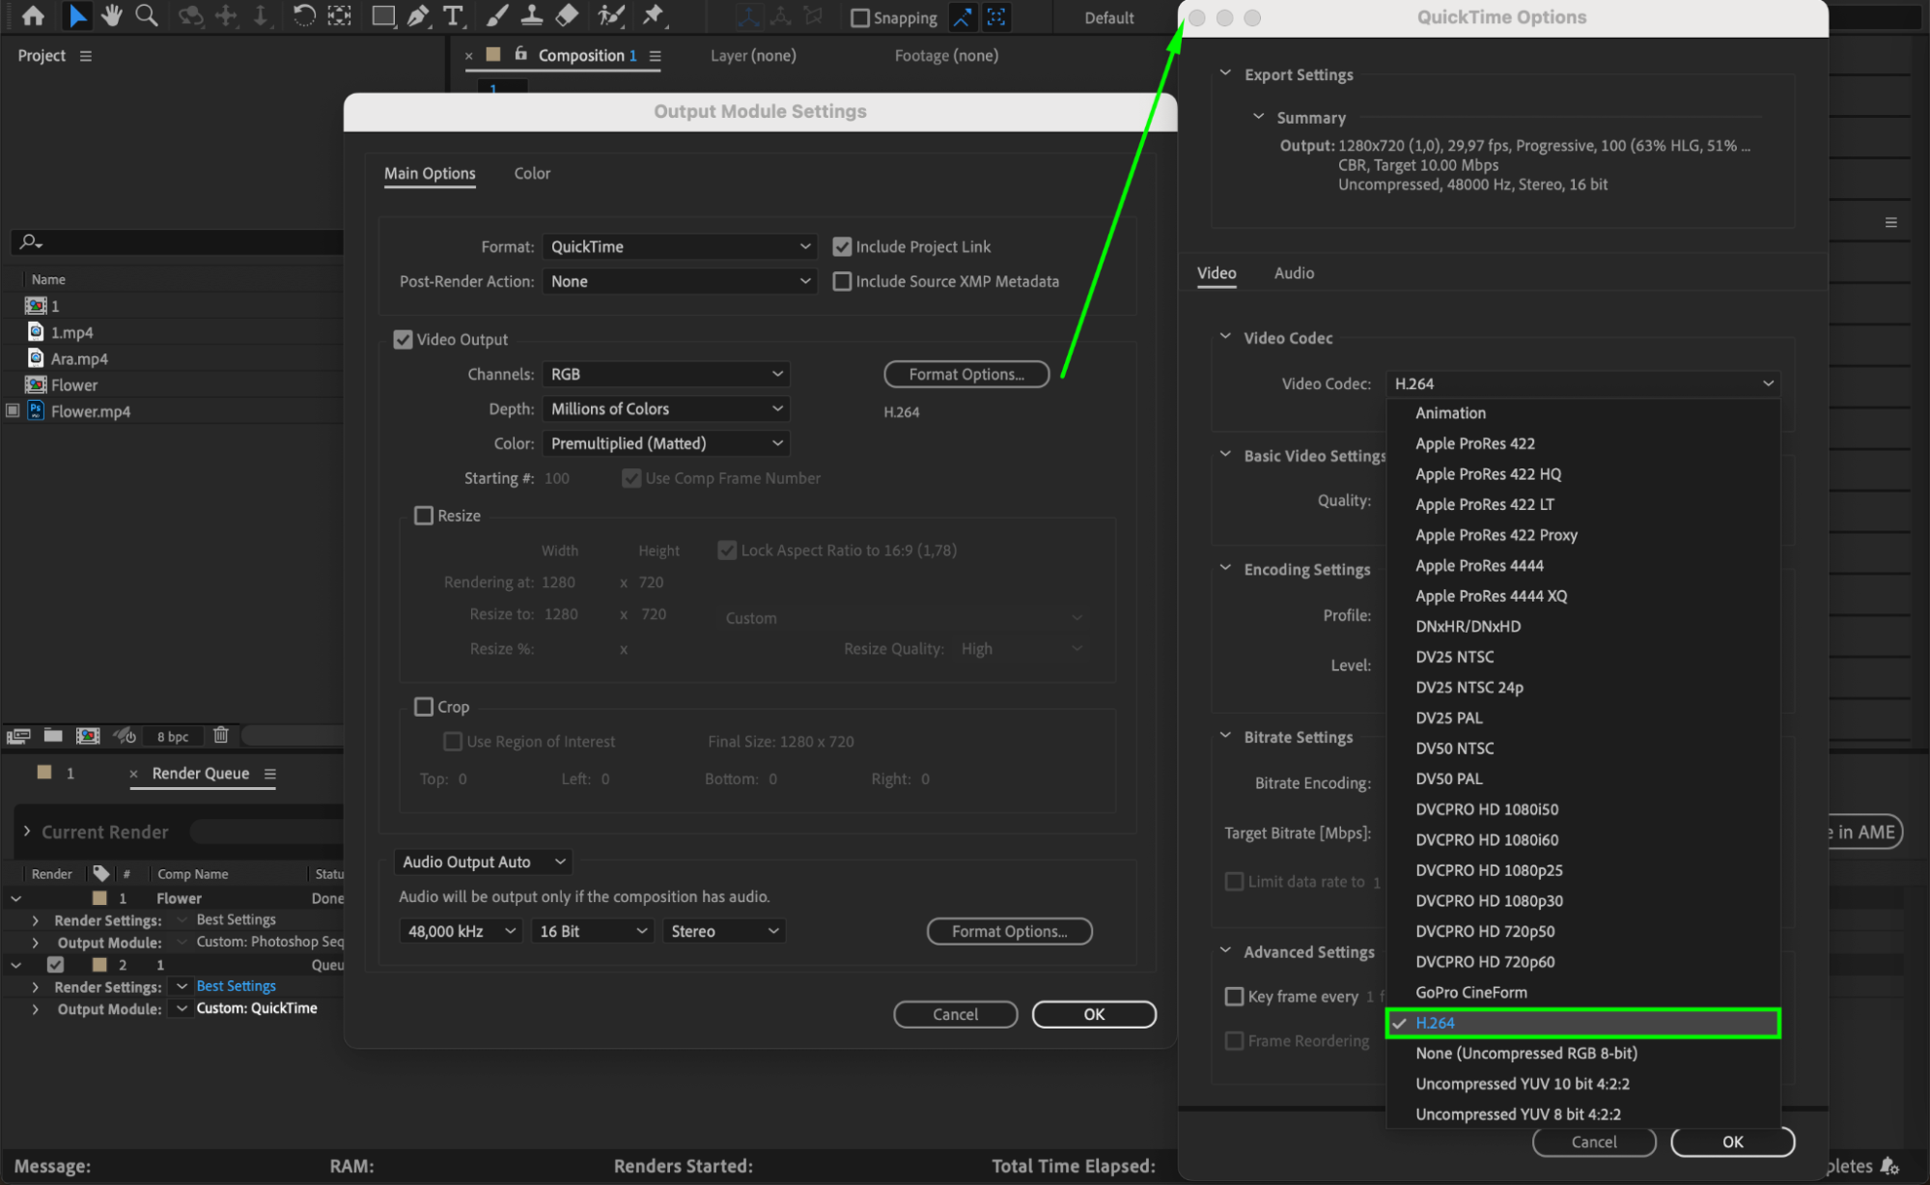This screenshot has width=1930, height=1185.
Task: Toggle Include Source XMP Metadata checkbox
Action: pyautogui.click(x=842, y=281)
